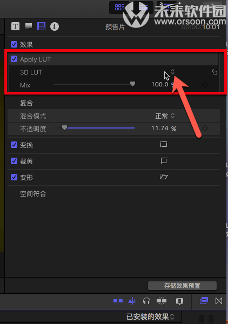
Task: Select the 空间符合 spatial conform row
Action: click(113, 194)
